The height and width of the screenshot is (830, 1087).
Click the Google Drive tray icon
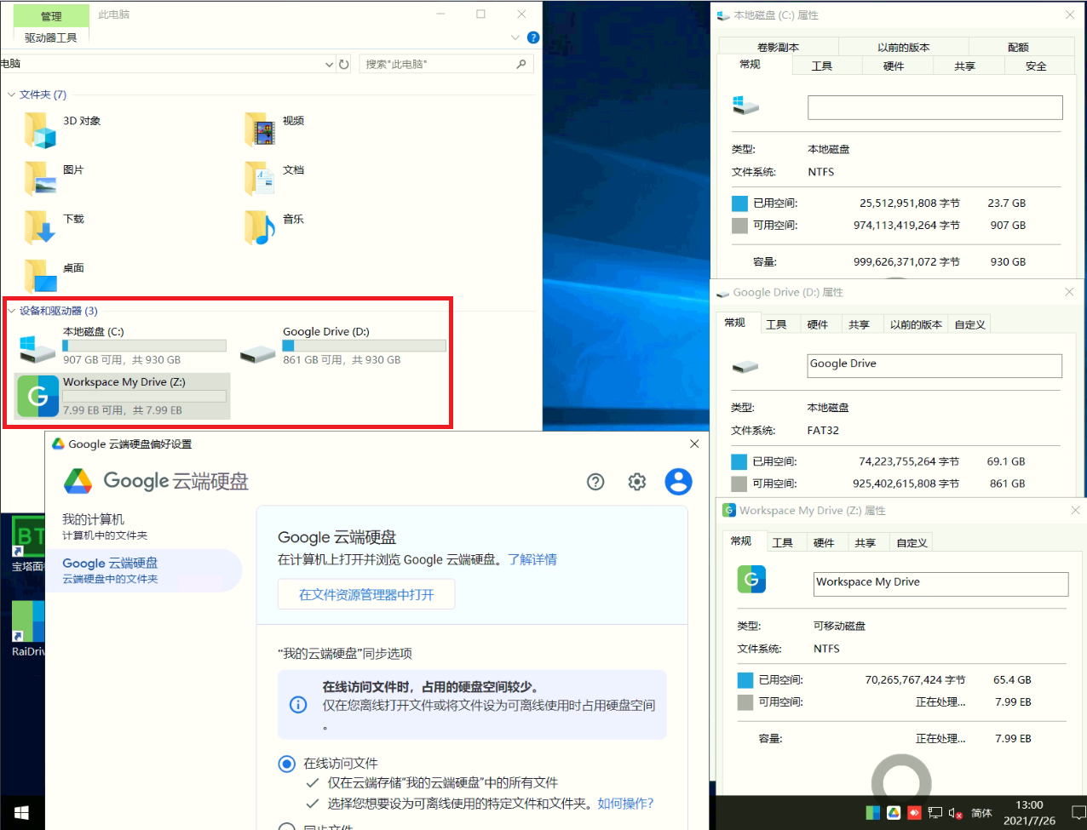tap(894, 813)
